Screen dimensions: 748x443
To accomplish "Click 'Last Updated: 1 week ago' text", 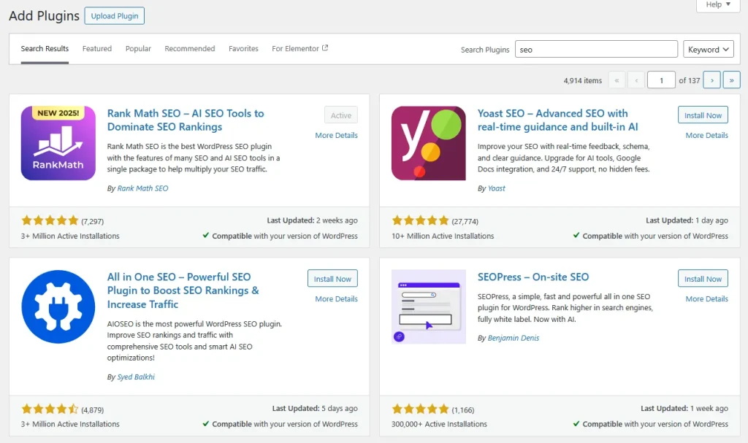I will [x=684, y=408].
